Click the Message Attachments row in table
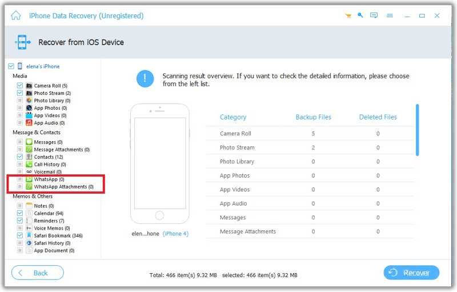 tap(310, 231)
